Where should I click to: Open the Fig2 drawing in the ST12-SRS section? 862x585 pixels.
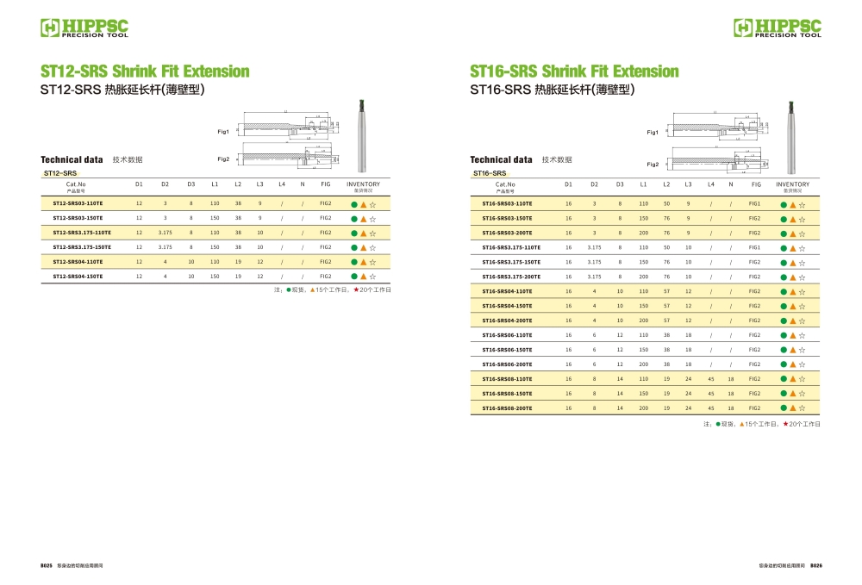[289, 155]
